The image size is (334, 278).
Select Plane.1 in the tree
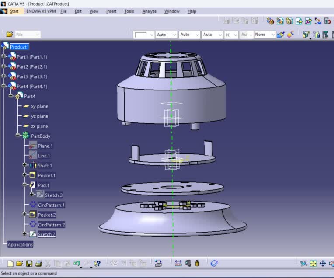45,146
